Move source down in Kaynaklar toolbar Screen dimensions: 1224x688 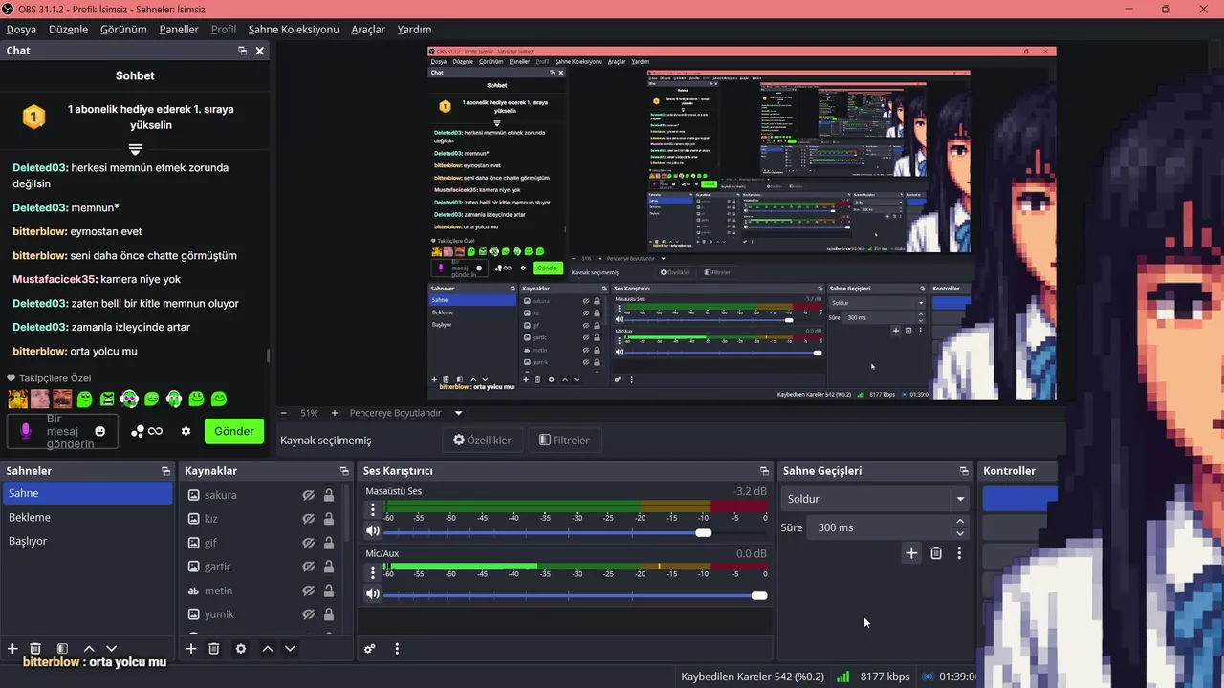click(x=290, y=649)
